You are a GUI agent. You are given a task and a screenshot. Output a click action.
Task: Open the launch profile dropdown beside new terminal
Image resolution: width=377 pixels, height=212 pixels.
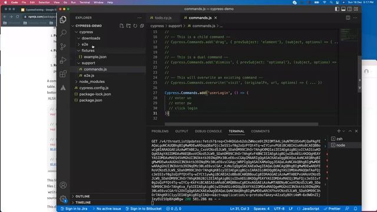[343, 131]
